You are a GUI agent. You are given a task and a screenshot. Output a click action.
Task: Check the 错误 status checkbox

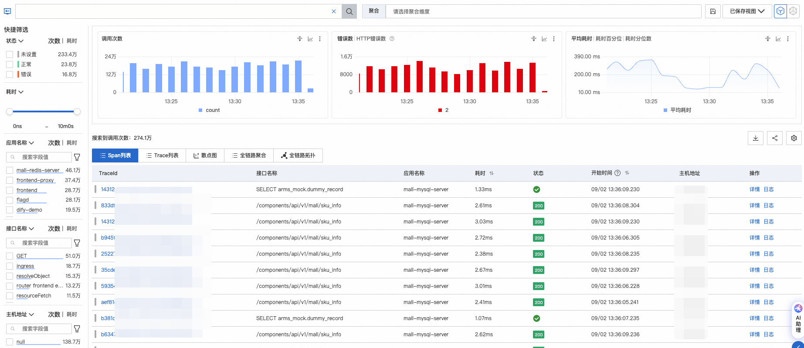[10, 74]
